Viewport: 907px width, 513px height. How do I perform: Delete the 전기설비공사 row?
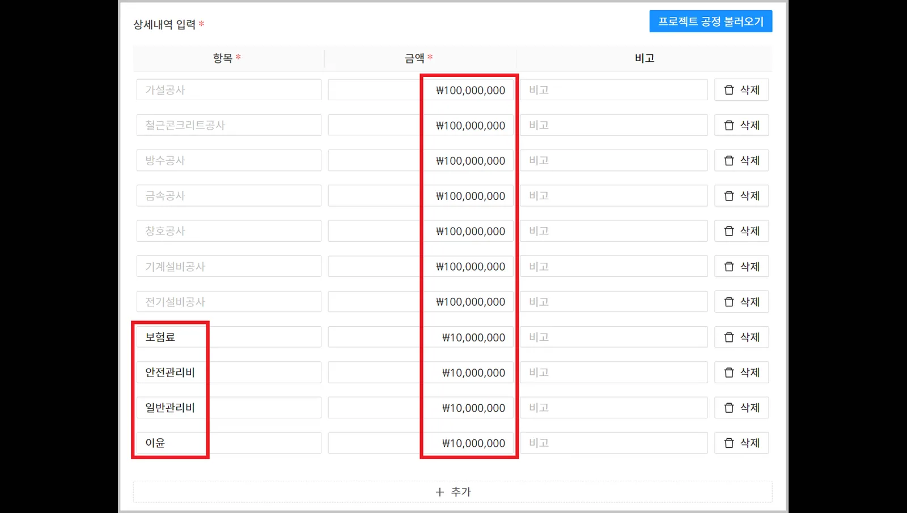tap(741, 302)
